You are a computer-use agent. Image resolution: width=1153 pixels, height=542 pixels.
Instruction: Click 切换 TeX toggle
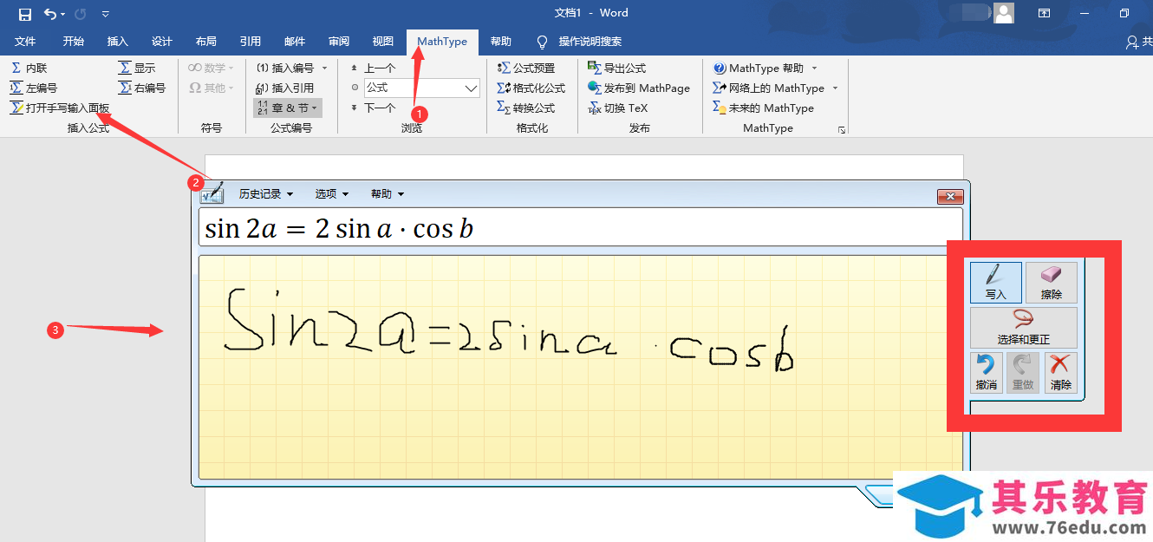click(x=618, y=108)
